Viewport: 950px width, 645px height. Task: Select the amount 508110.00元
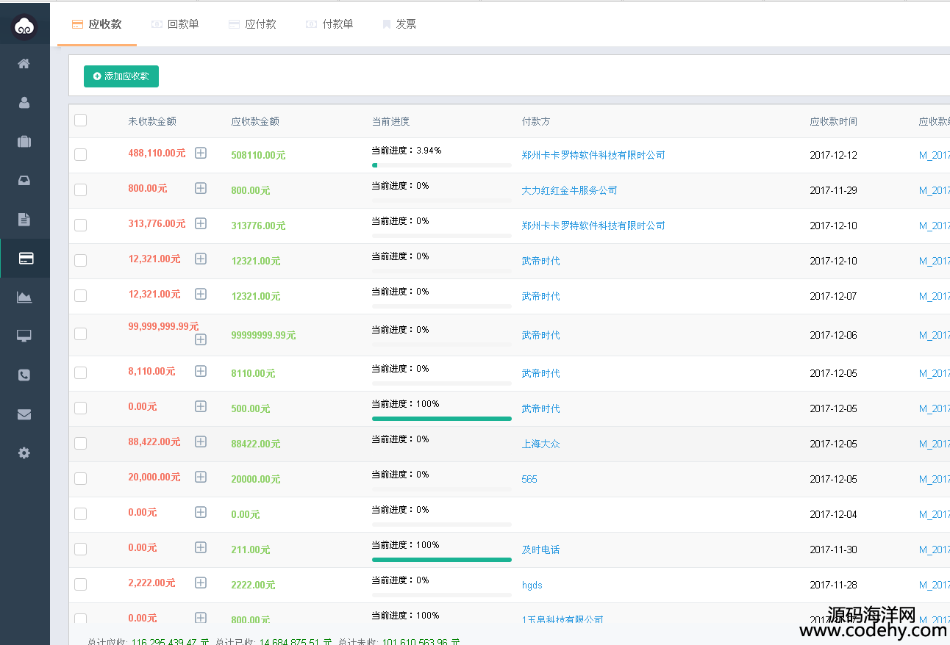tap(259, 155)
